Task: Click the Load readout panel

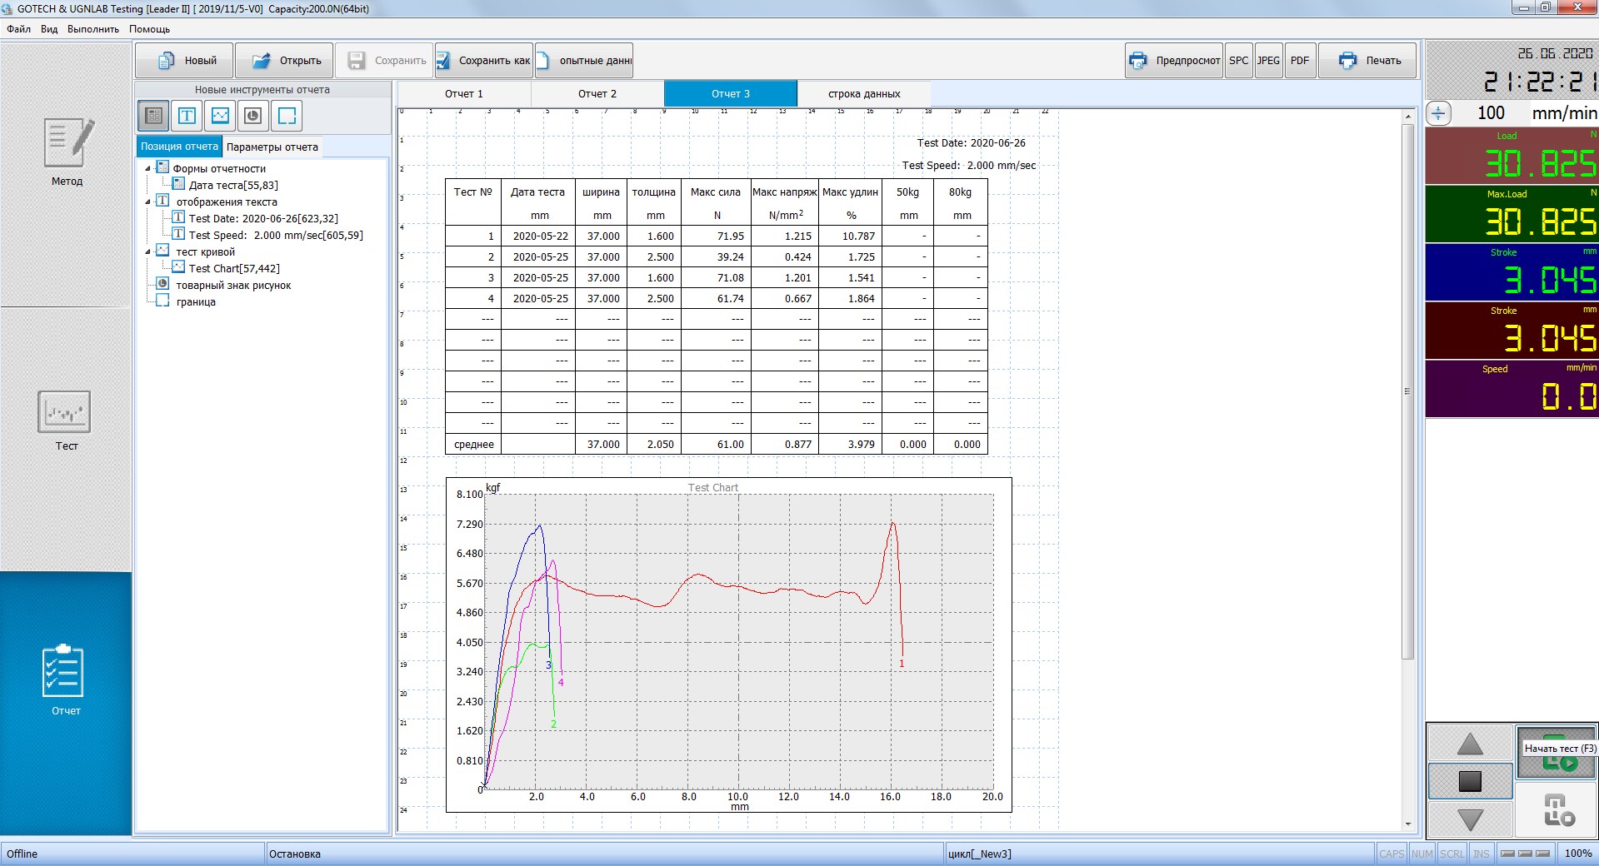Action: click(1512, 156)
